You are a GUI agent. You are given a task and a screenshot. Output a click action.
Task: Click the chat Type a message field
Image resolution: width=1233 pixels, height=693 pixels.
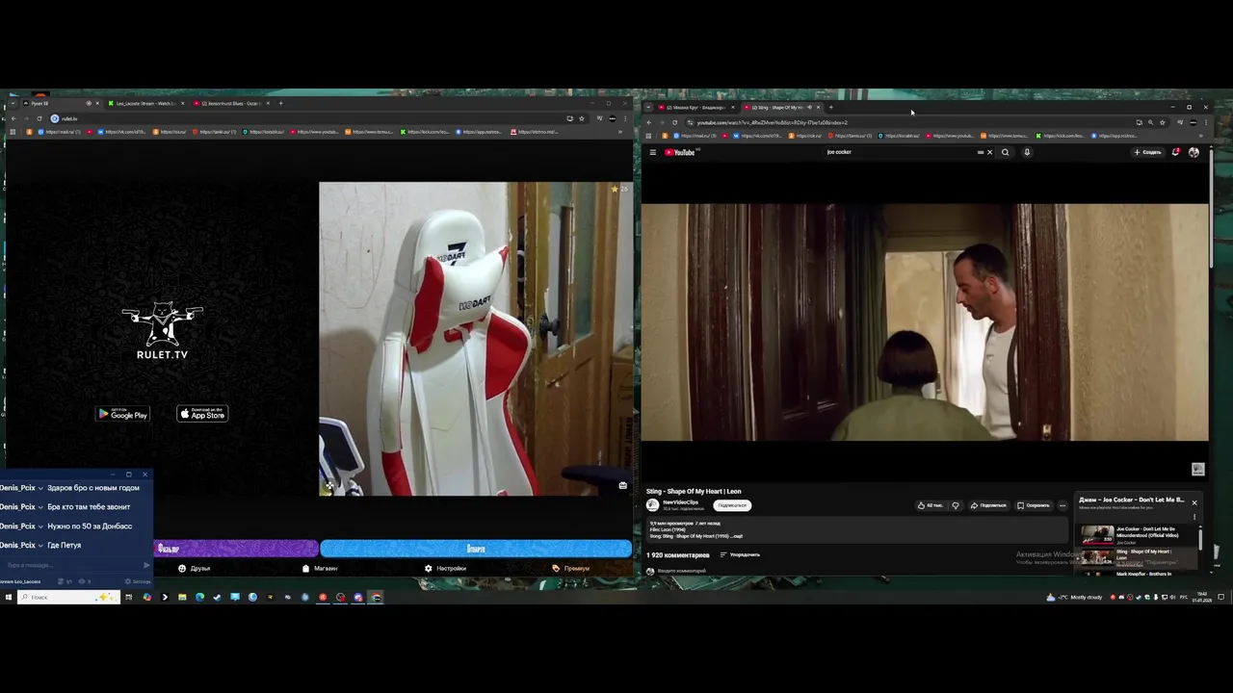[69, 565]
